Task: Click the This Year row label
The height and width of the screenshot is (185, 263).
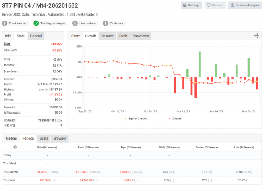Action: pos(9,180)
